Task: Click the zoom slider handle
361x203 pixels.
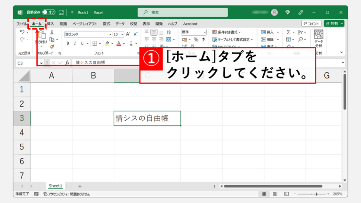Action: (316, 194)
